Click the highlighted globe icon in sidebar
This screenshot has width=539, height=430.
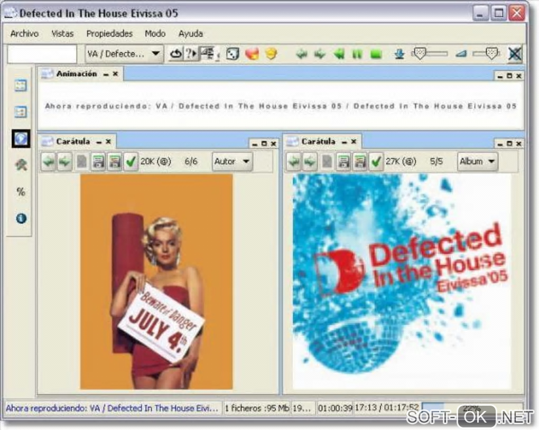[x=21, y=139]
